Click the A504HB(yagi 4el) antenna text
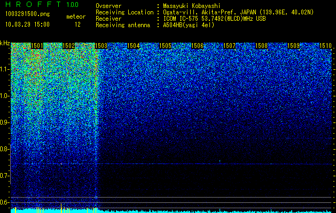336x213 pixels. point(189,25)
